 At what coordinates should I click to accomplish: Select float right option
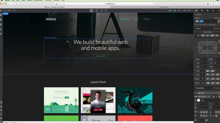coord(212,71)
